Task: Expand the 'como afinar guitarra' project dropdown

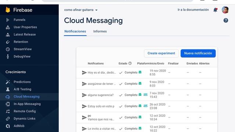Action: [81, 10]
